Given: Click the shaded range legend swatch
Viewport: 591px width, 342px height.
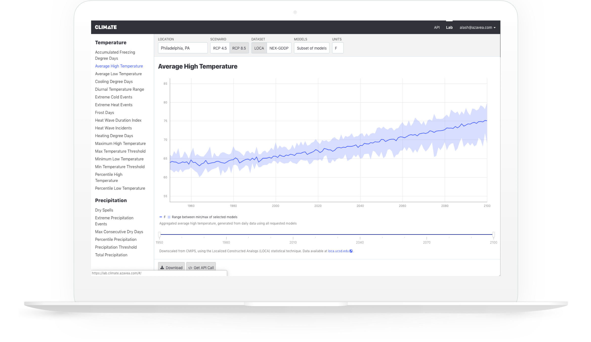Looking at the screenshot, I should 169,217.
